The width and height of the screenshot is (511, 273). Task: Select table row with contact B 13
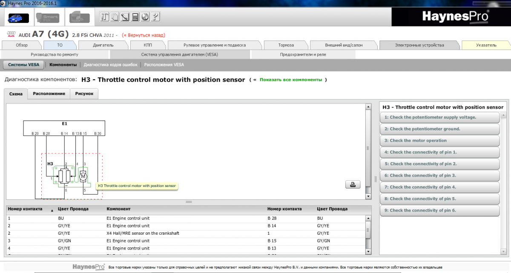tap(186, 248)
